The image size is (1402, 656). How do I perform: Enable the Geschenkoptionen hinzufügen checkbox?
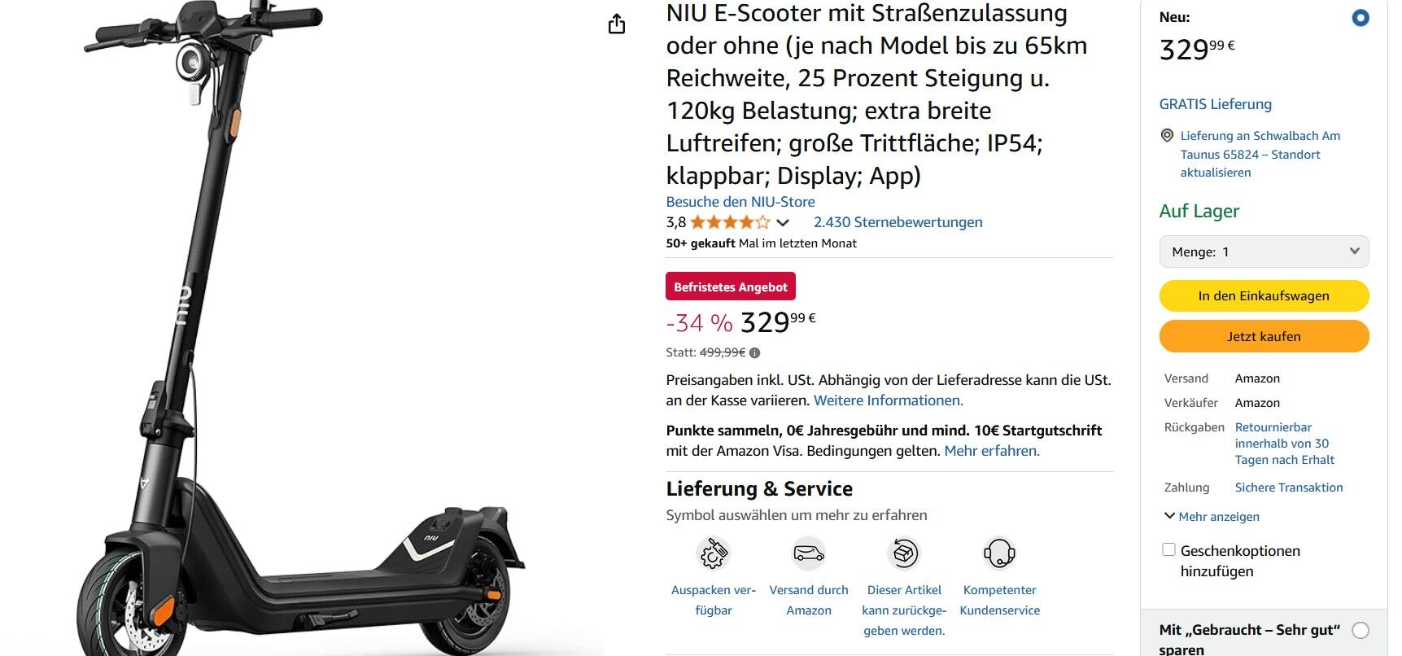pos(1168,550)
